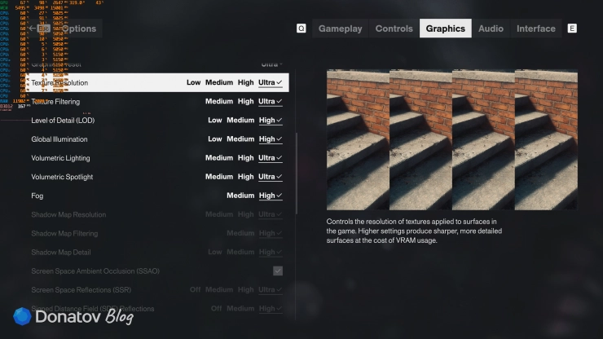Select the Volumetric Spotlight label
This screenshot has width=603, height=339.
(62, 177)
